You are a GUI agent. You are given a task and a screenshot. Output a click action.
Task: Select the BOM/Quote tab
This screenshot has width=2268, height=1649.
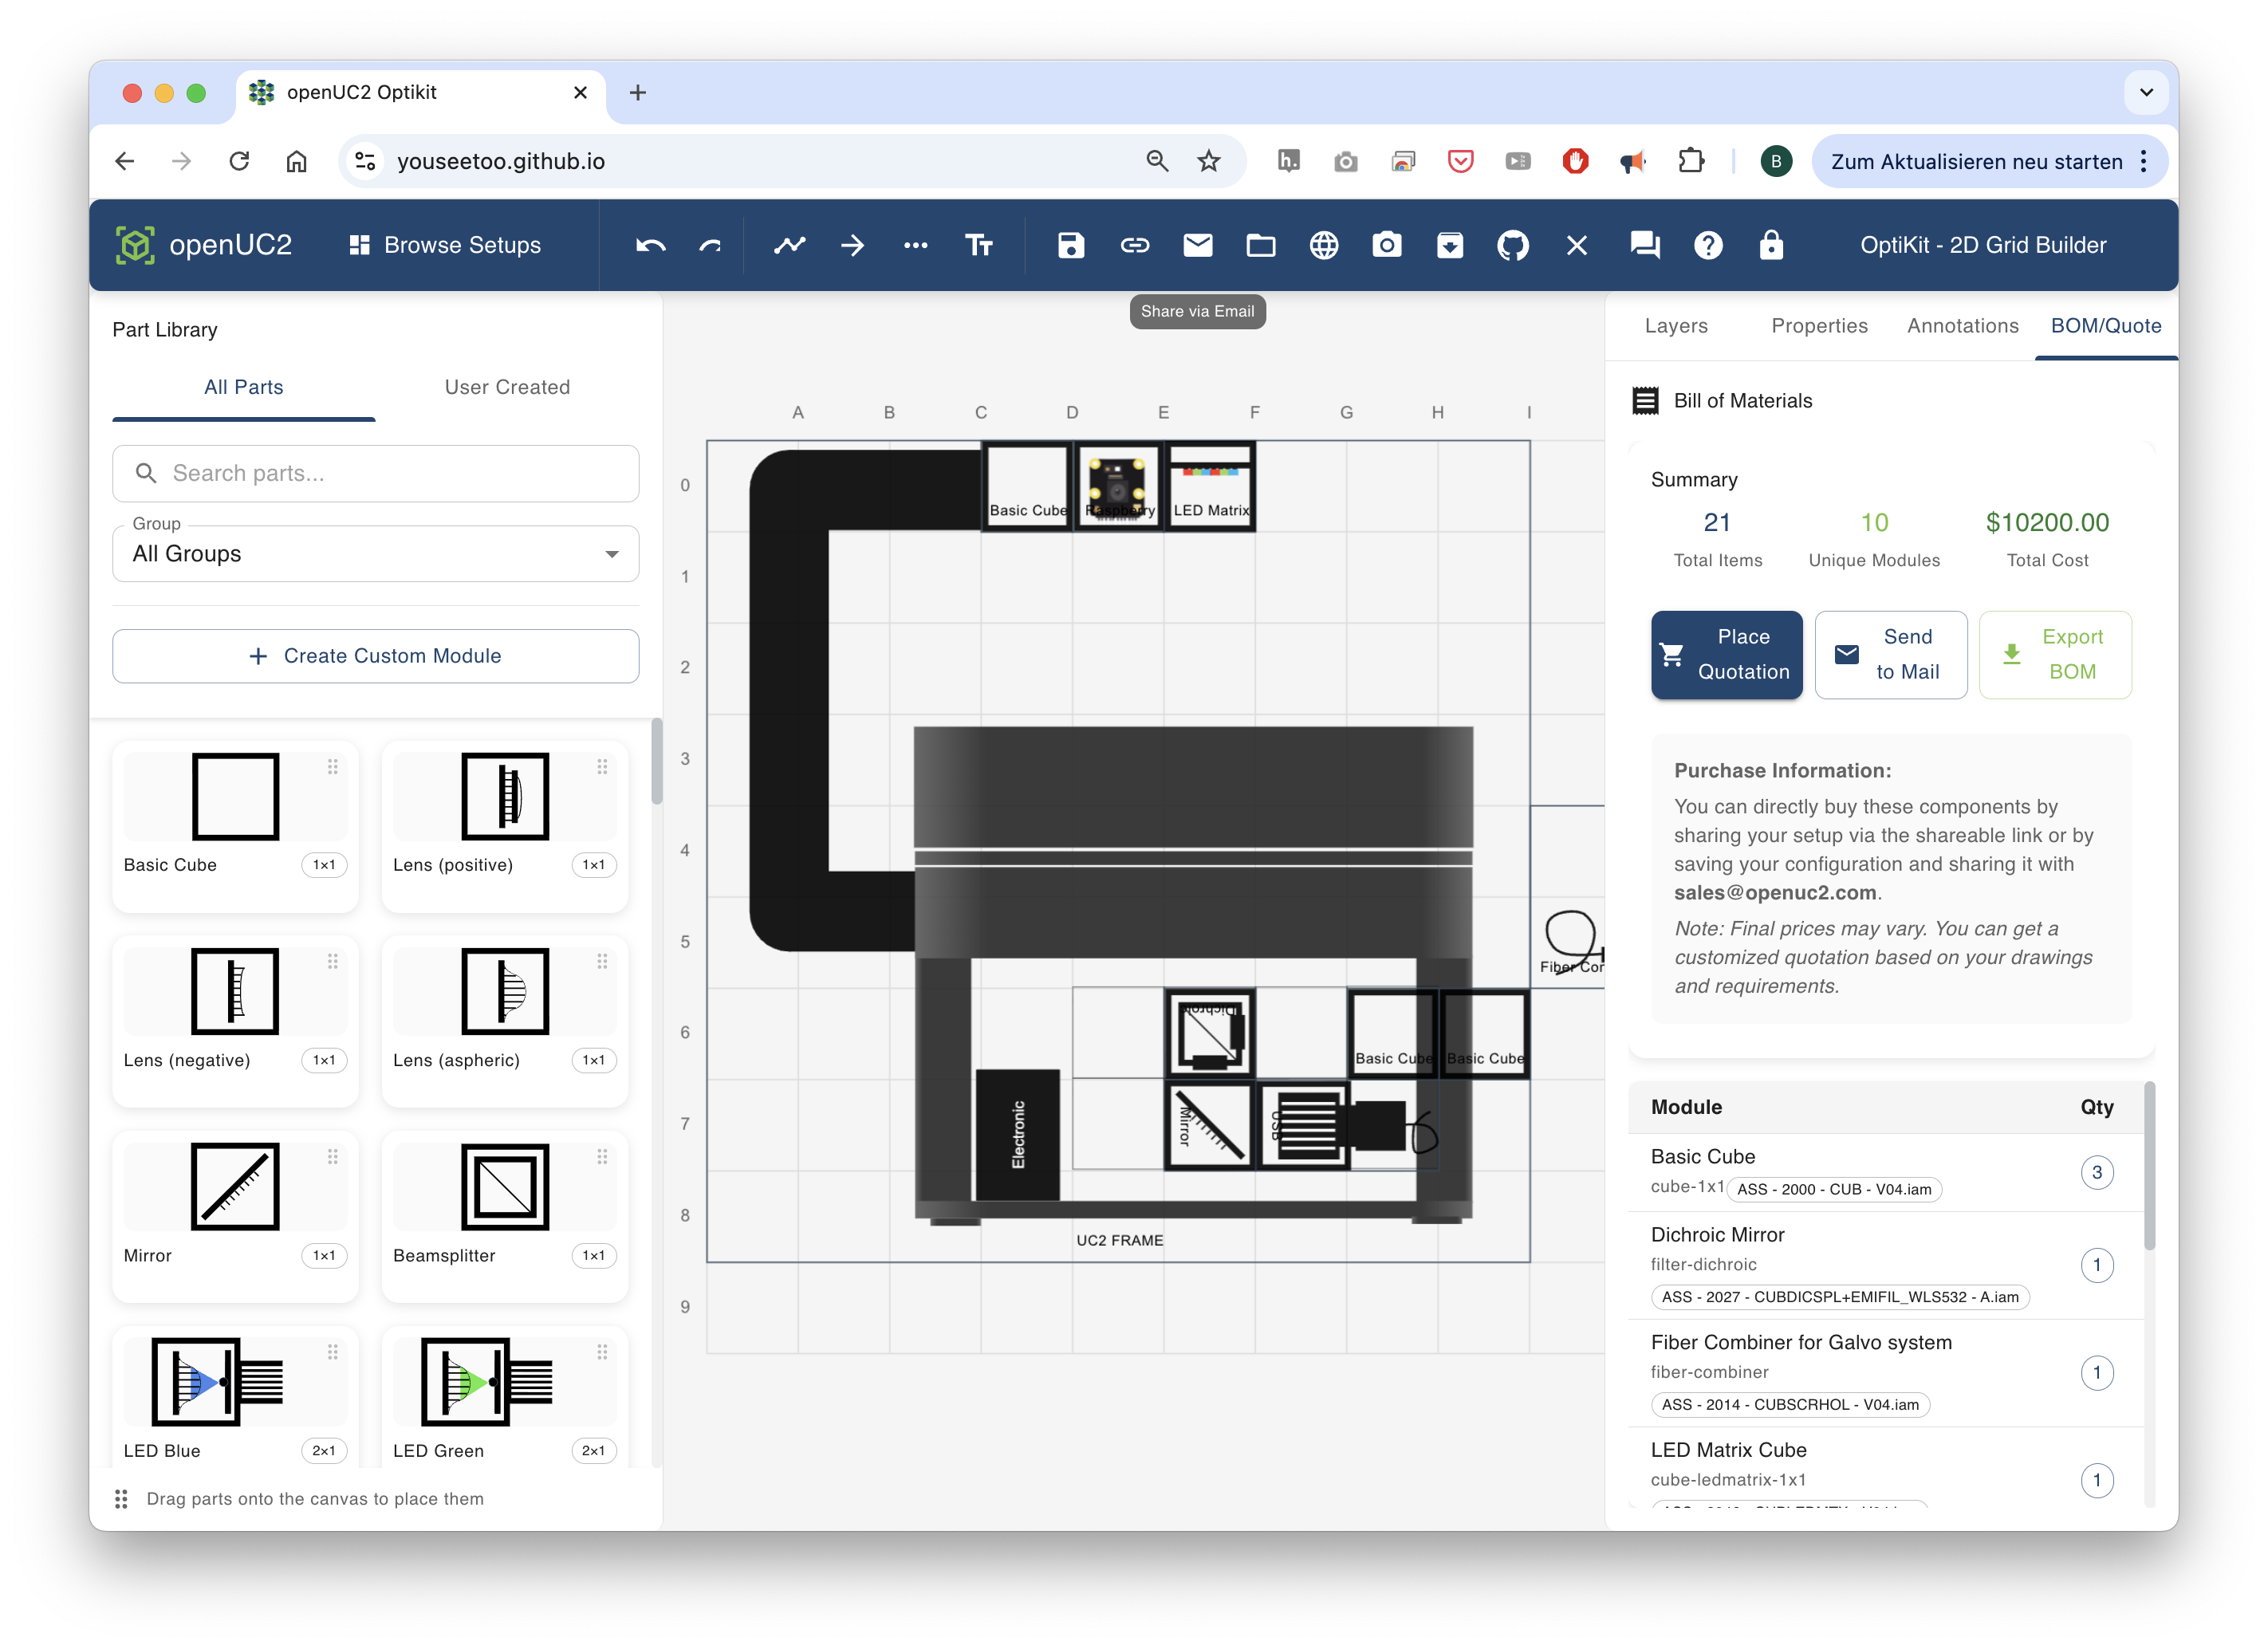[x=2105, y=326]
